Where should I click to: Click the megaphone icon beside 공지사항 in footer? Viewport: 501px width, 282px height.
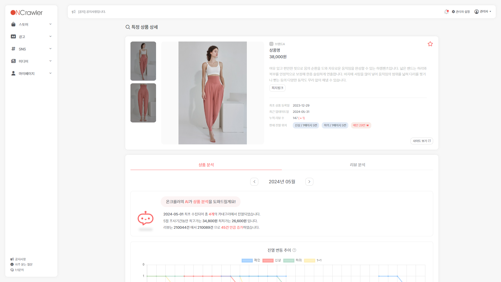point(12,259)
